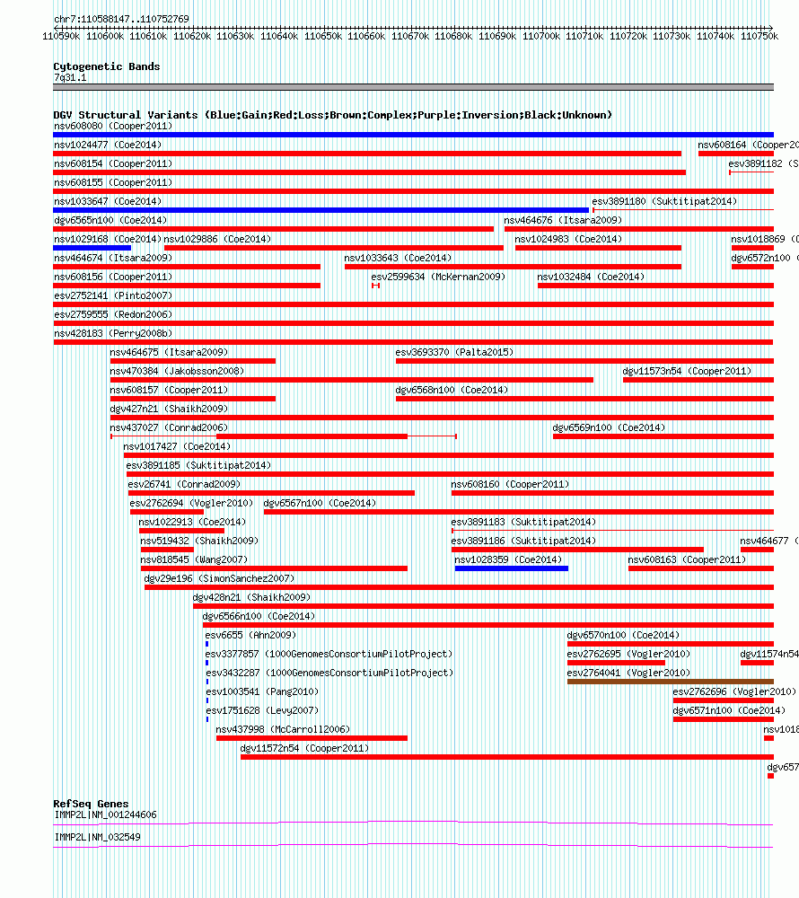Select nsv608155 (Cooper2011) variant label

(113, 182)
